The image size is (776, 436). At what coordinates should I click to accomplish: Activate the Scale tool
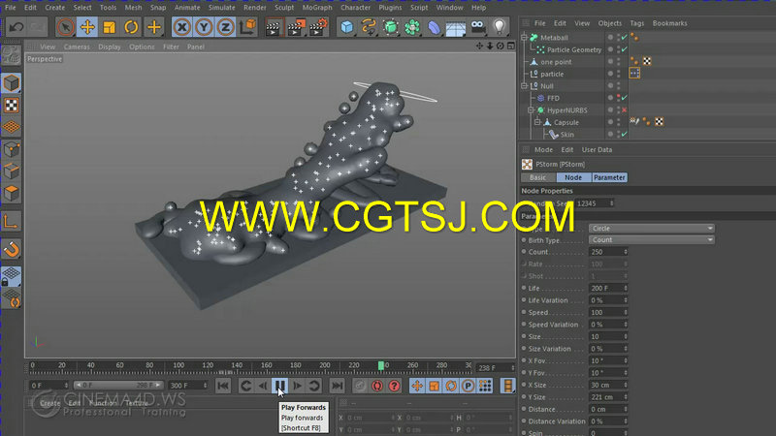(x=110, y=27)
